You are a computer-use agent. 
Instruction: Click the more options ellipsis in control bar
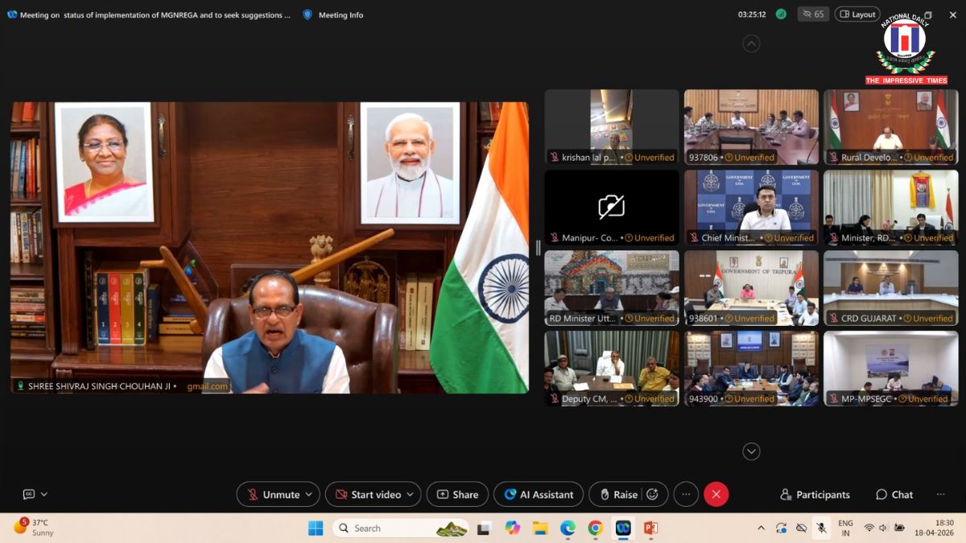686,494
